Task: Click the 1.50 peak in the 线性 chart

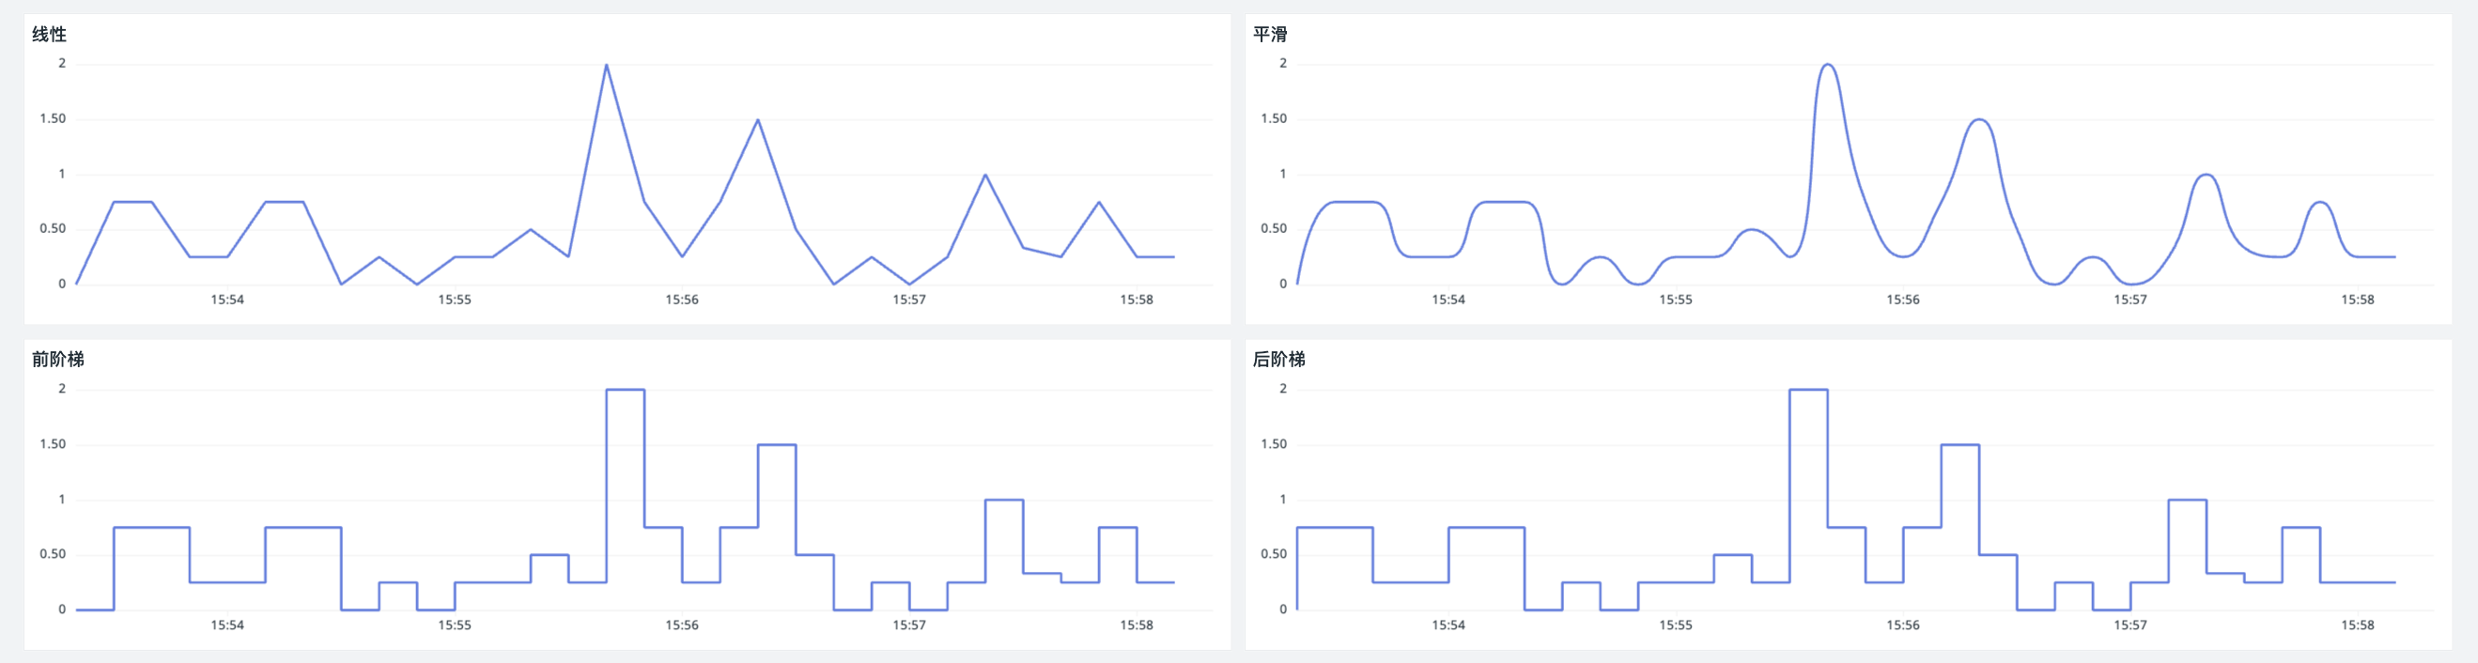Action: 758,120
